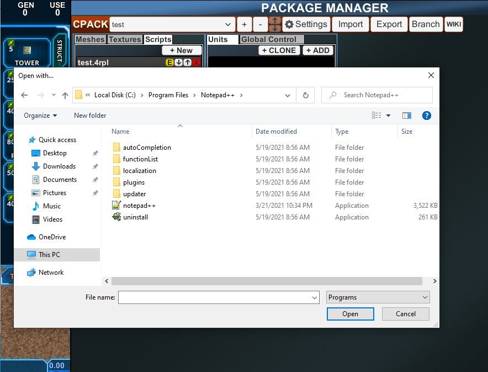The image size is (488, 372).
Task: Expand the view options dropdown arrow
Action: [388, 116]
